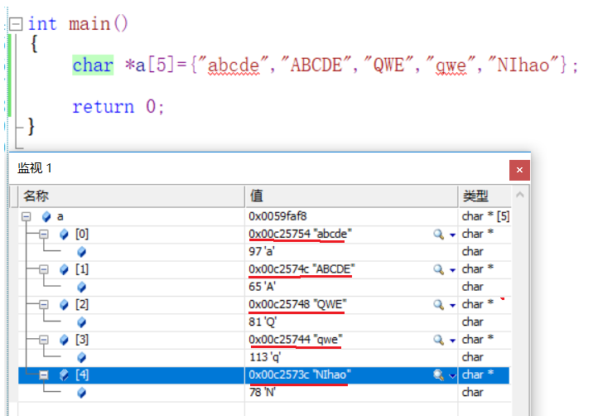593x416 pixels.
Task: Click the blue cube icon for [3]
Action: point(65,340)
